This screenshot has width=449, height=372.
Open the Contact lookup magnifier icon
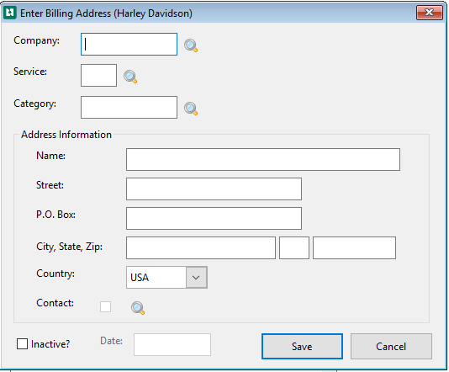(x=138, y=308)
